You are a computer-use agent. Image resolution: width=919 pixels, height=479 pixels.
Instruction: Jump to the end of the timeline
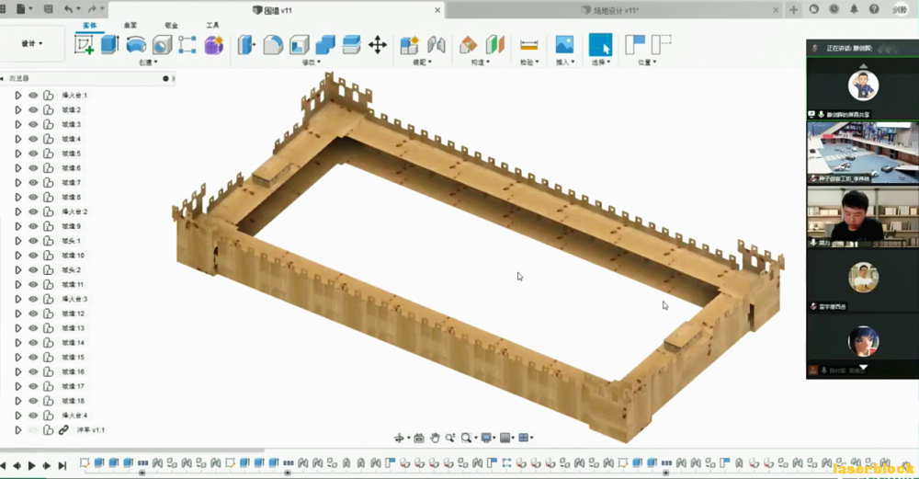pos(62,466)
